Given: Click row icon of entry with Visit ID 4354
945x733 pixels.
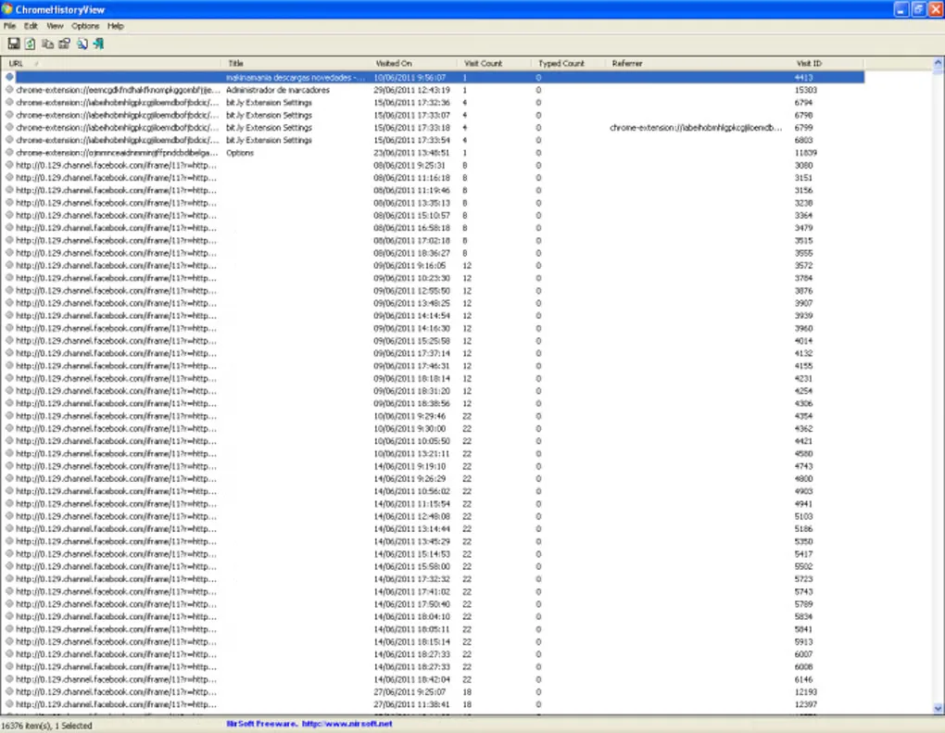Looking at the screenshot, I should (9, 415).
